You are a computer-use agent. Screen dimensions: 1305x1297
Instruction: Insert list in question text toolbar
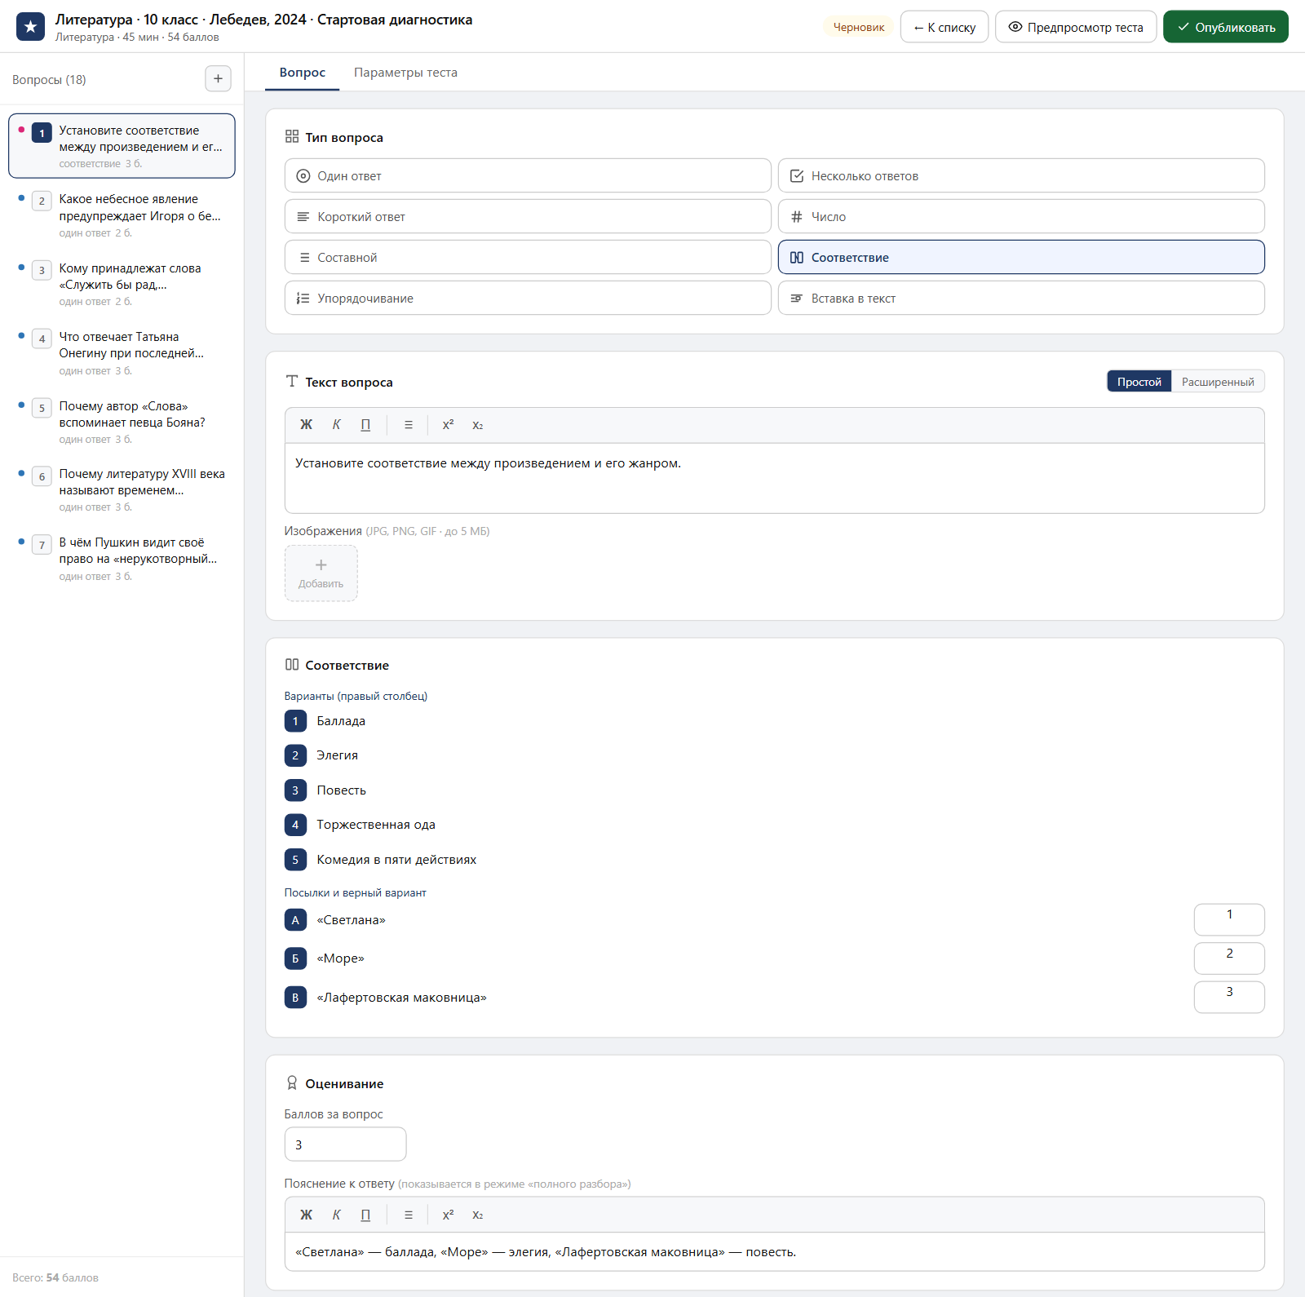(x=409, y=425)
